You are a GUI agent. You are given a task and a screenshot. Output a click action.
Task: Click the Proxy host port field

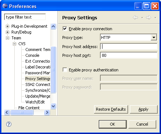(x=128, y=55)
